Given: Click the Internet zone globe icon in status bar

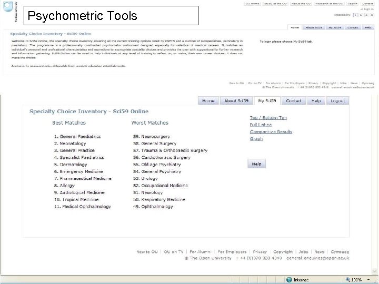Looking at the screenshot, I should (289, 280).
